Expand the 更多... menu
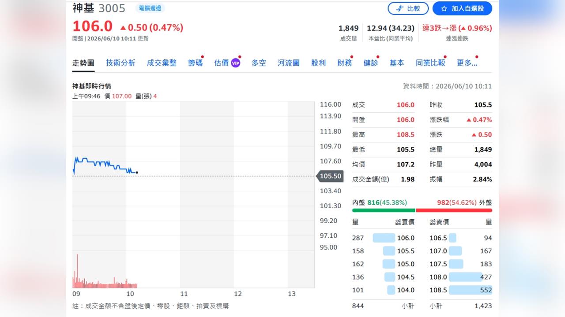565x317 pixels. point(467,63)
